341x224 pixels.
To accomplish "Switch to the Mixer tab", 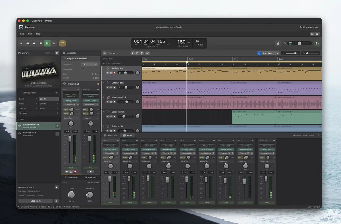I will pos(128,135).
